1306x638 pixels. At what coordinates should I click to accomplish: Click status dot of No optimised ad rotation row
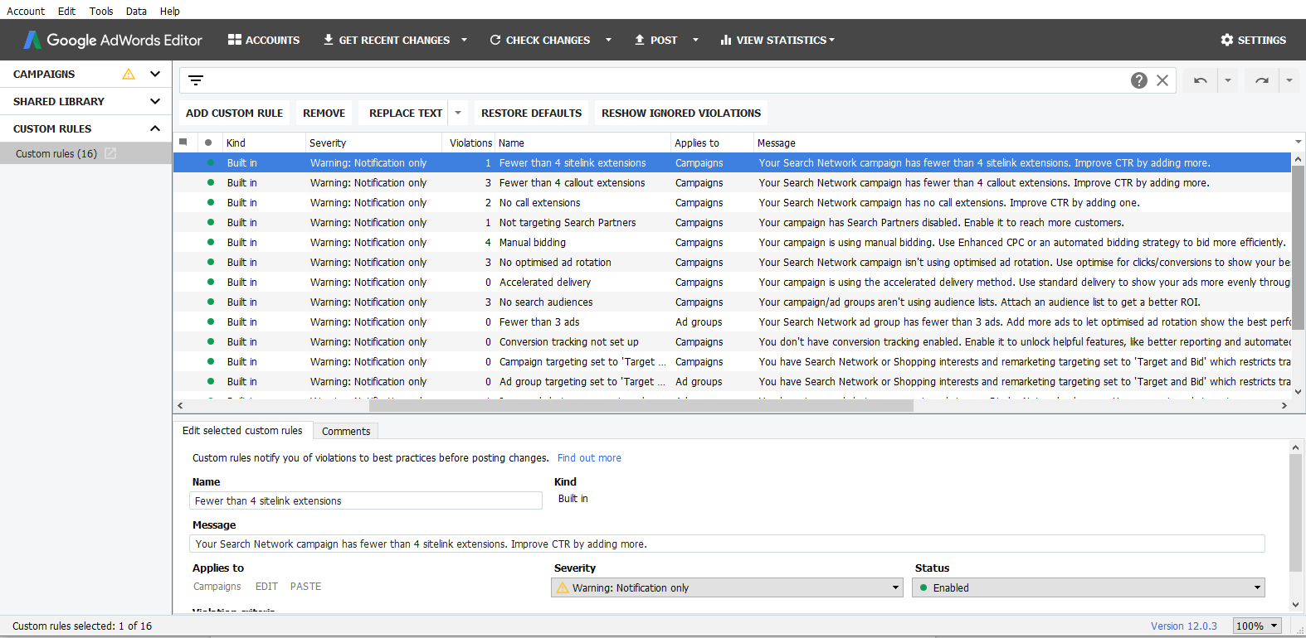210,262
